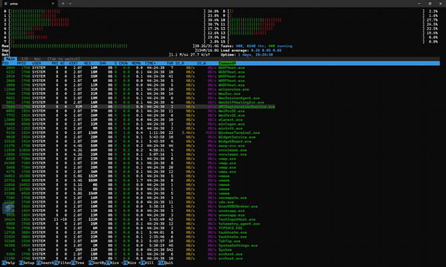The height and width of the screenshot is (267, 446).
Task: Sort by MEM% column header
Action: pyautogui.click(x=138, y=63)
